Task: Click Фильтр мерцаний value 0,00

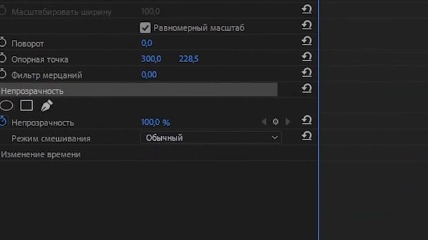Action: point(148,75)
